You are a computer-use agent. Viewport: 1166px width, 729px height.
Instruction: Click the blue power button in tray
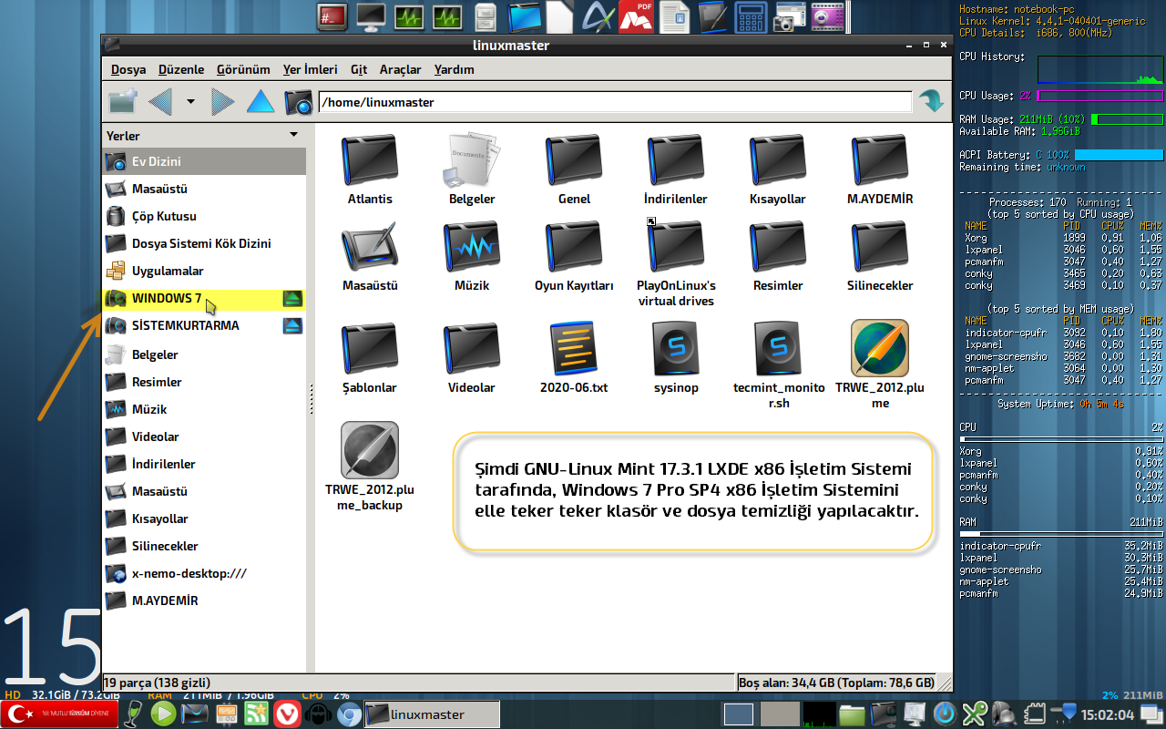click(x=945, y=714)
